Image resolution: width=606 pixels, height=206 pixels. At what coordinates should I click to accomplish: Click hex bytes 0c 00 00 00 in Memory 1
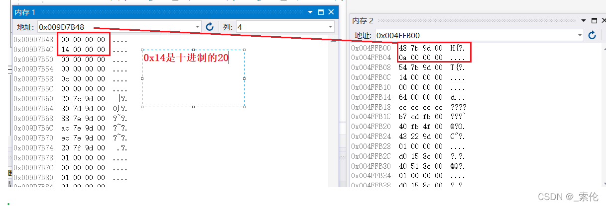click(83, 79)
